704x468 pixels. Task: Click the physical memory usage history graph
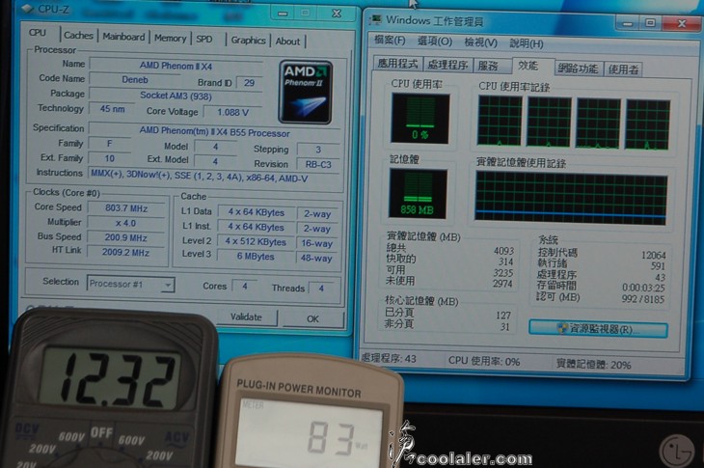click(571, 198)
